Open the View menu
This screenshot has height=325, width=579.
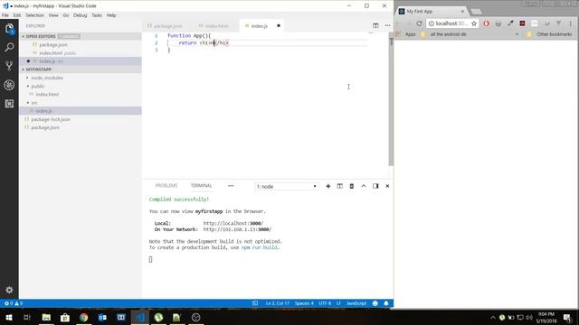pyautogui.click(x=53, y=15)
